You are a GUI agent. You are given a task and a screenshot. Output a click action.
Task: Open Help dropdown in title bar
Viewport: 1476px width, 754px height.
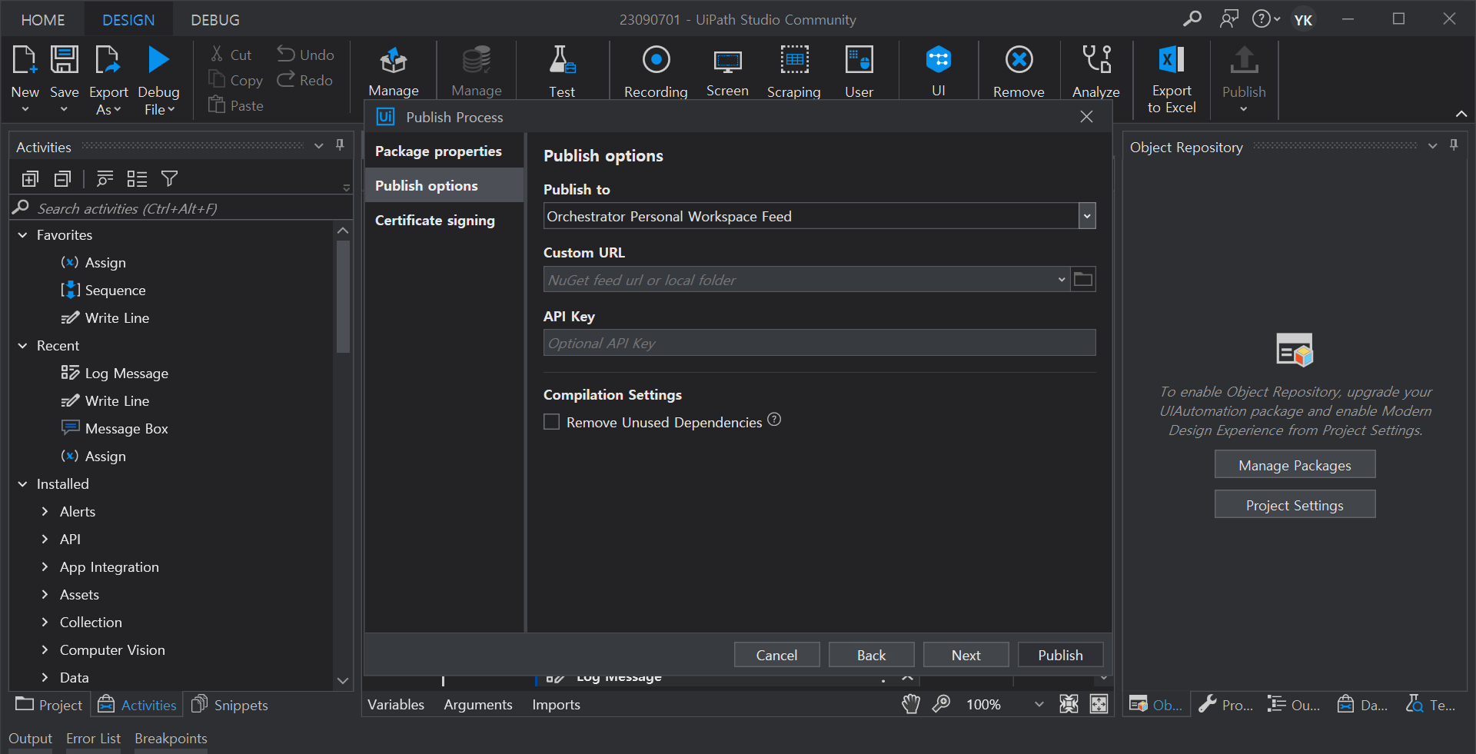point(1265,19)
